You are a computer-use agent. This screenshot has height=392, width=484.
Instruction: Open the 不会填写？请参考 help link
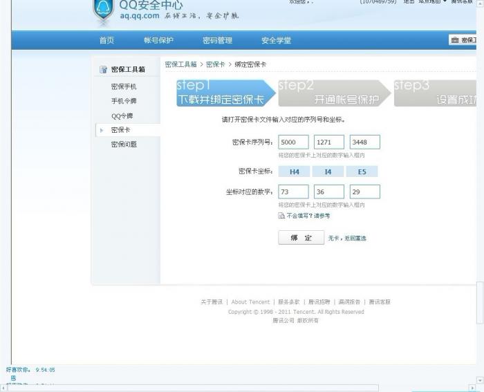coord(308,216)
